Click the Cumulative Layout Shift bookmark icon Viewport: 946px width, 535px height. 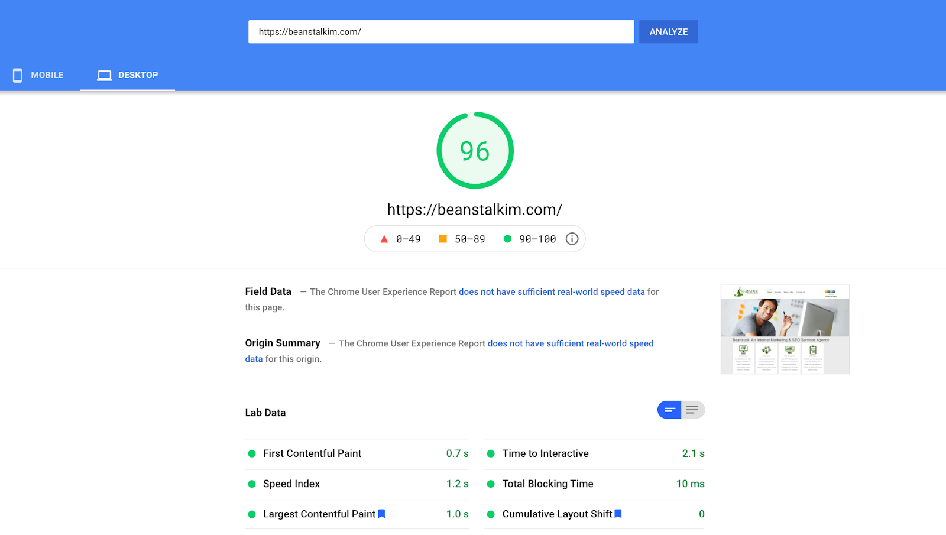[x=618, y=514]
